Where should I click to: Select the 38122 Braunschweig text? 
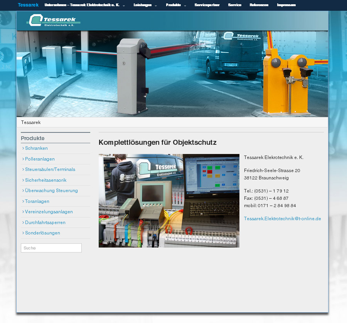[x=266, y=178]
